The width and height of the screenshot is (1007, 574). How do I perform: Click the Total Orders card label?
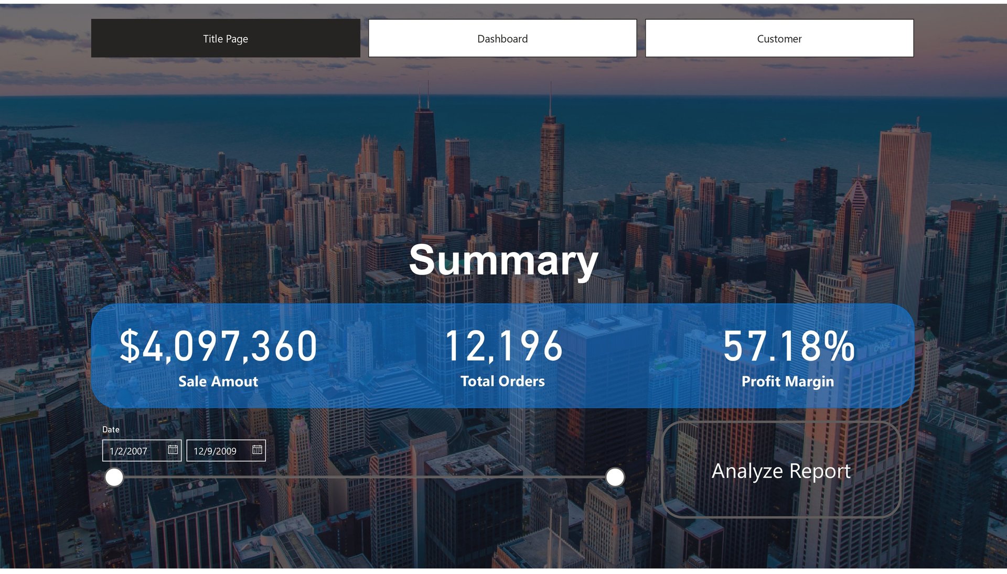502,382
